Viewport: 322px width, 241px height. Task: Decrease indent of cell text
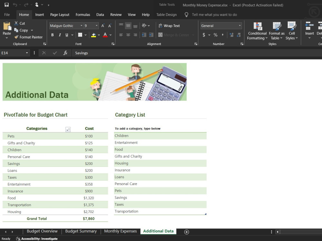pyautogui.click(x=144, y=35)
